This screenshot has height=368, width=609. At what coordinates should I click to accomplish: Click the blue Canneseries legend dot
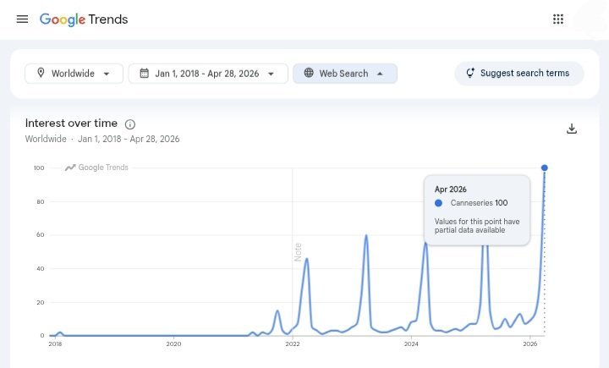438,203
